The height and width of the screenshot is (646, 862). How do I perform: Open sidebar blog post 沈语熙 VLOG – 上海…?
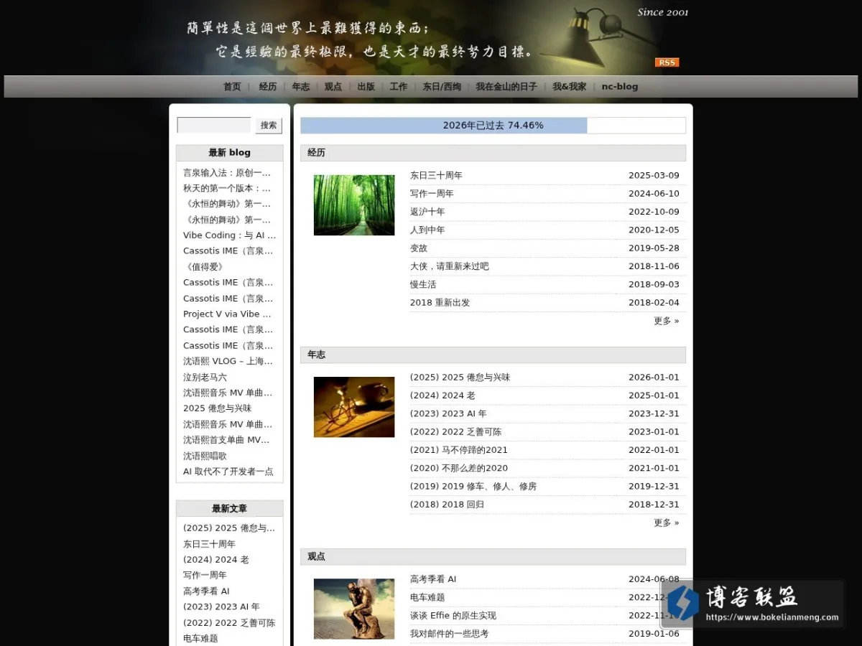[228, 362]
